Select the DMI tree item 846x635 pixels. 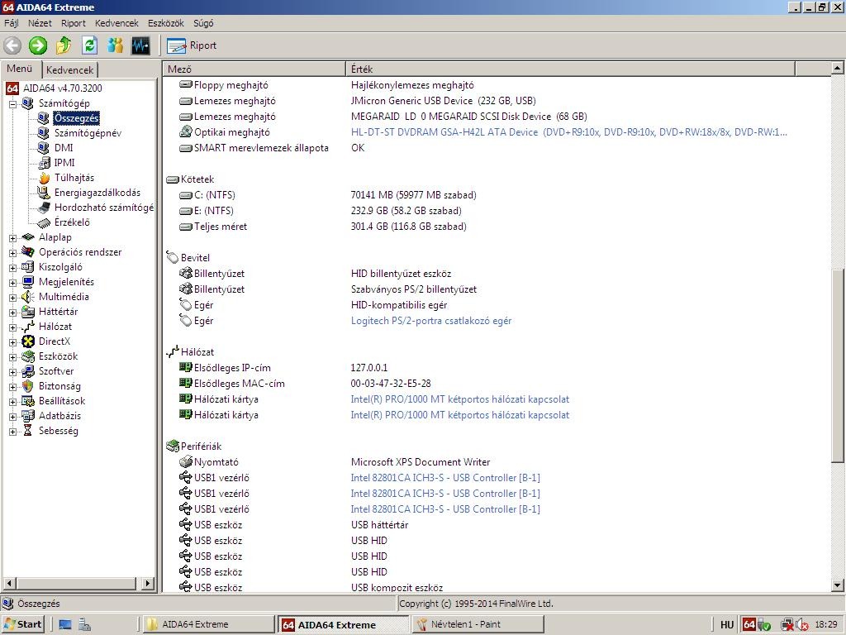click(x=63, y=147)
